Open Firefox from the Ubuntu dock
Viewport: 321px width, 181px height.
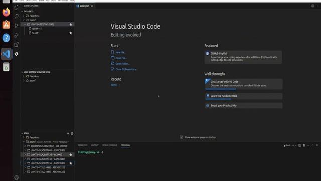[6, 12]
